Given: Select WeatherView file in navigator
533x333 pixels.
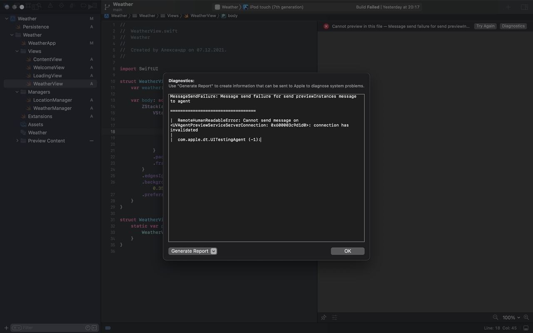Looking at the screenshot, I should (48, 84).
